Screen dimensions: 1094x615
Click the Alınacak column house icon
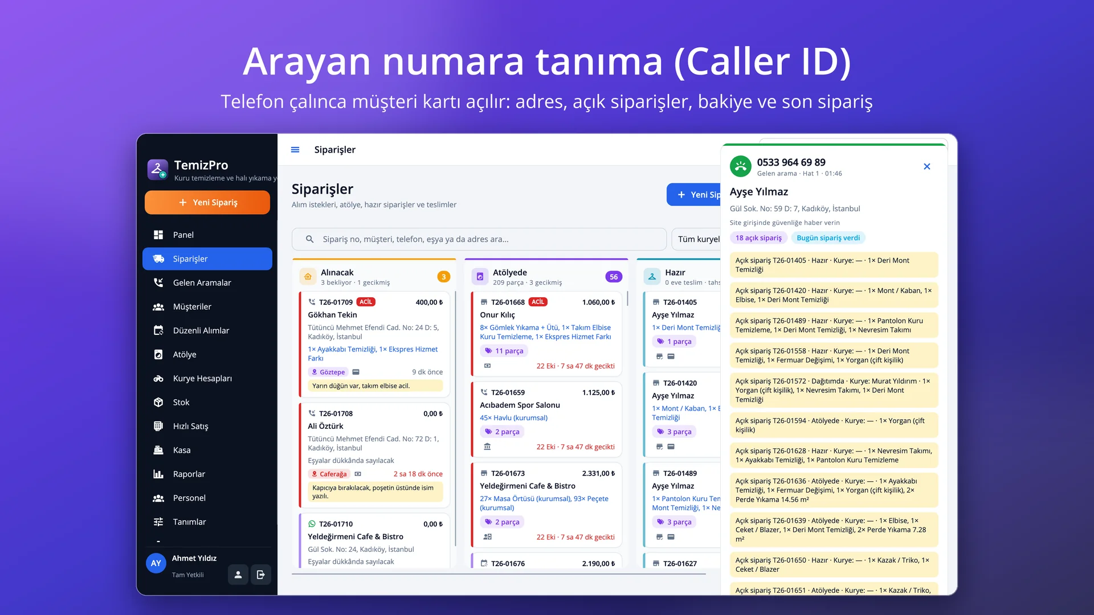pos(308,277)
